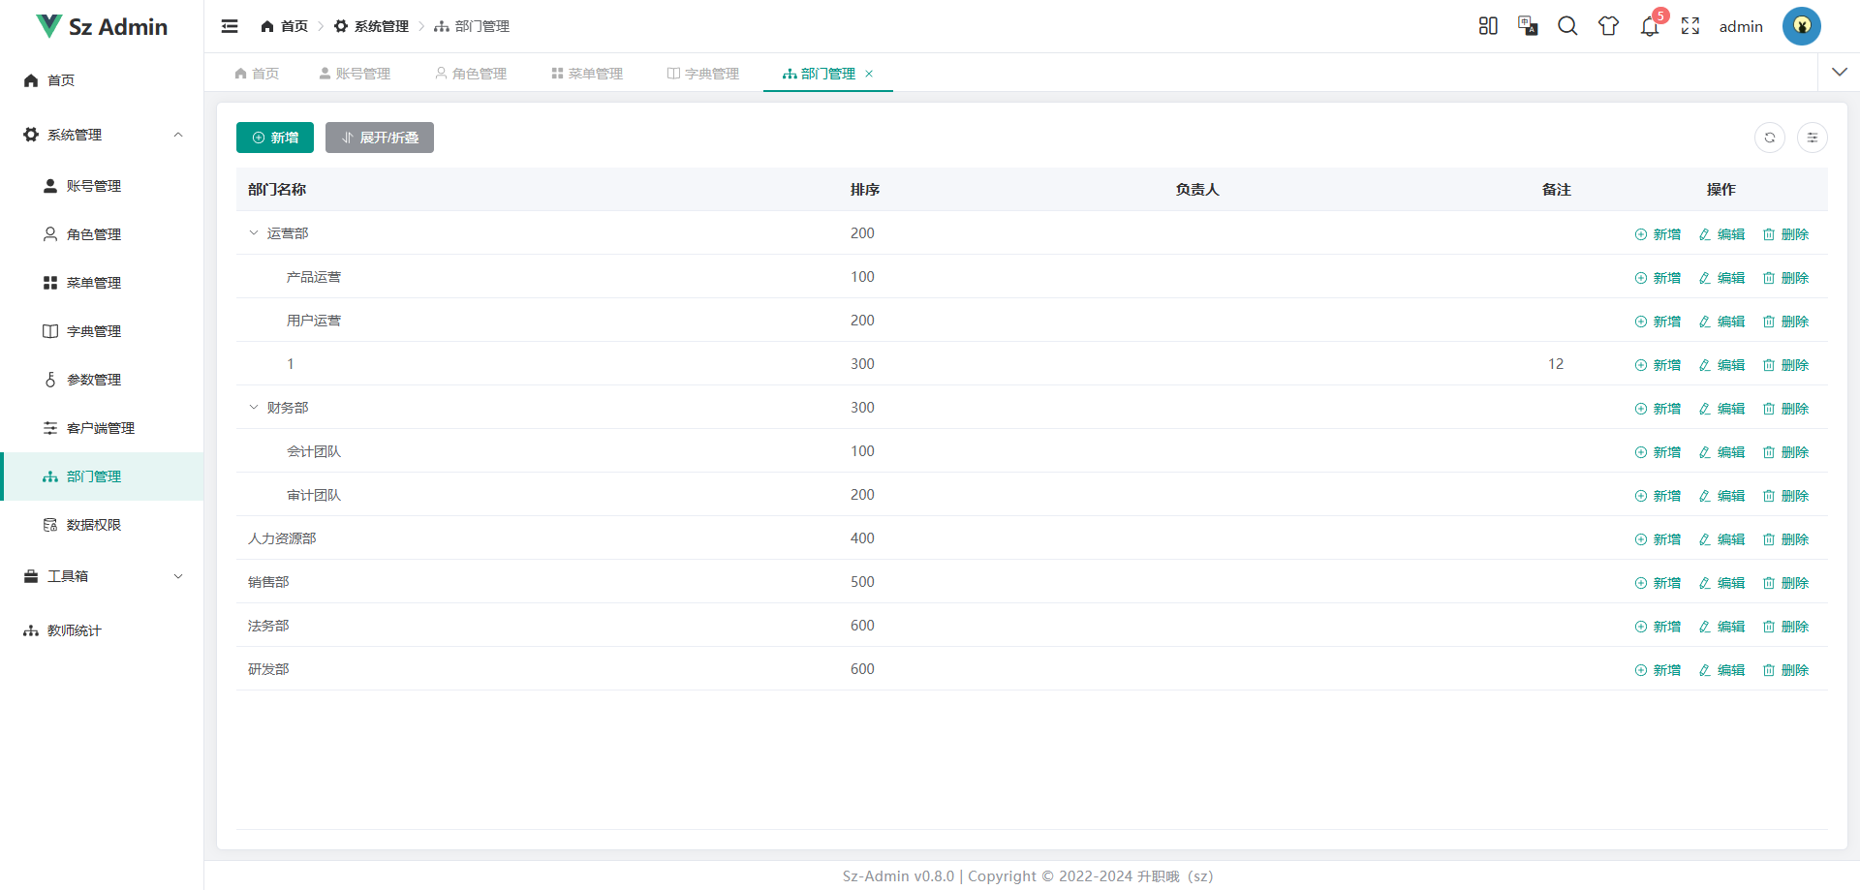Delete the 研发部 row
Viewport: 1860px width, 890px height.
point(1785,670)
